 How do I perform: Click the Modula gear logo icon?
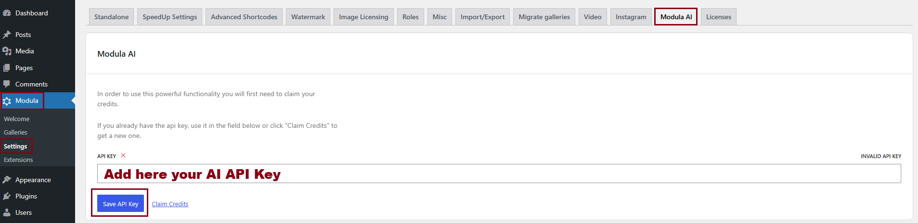(x=7, y=101)
